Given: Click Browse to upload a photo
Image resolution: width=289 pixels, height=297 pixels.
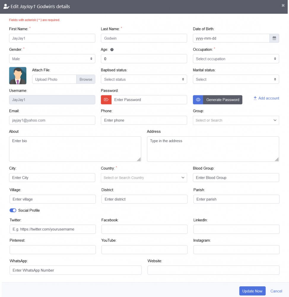Looking at the screenshot, I should click(86, 79).
